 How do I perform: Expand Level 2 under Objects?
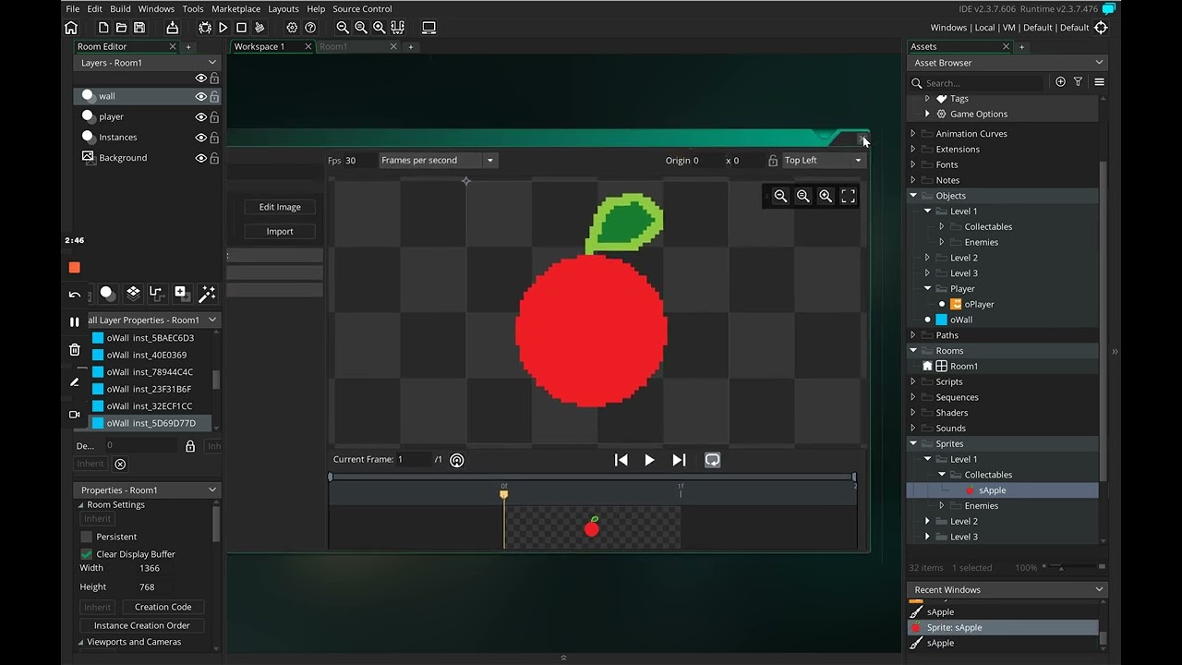coord(928,258)
